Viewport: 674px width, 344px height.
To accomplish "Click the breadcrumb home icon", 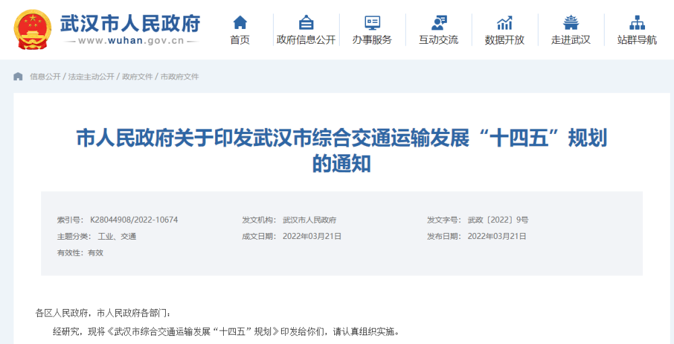I will pos(18,77).
